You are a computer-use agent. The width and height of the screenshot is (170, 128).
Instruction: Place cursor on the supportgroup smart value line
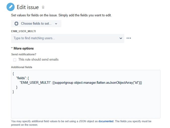tap(81, 83)
